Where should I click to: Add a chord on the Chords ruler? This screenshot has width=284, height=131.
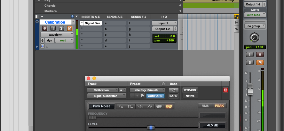(x=180, y=6)
